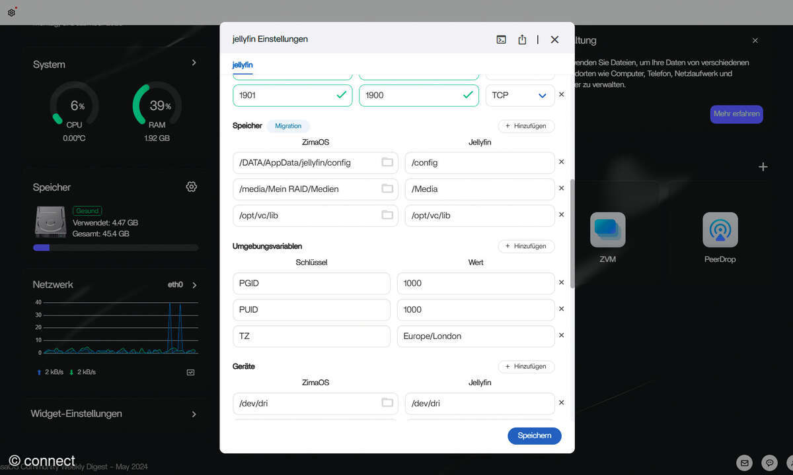793x475 pixels.
Task: Remove the /opt/vc/lib volume mapping
Action: 561,214
